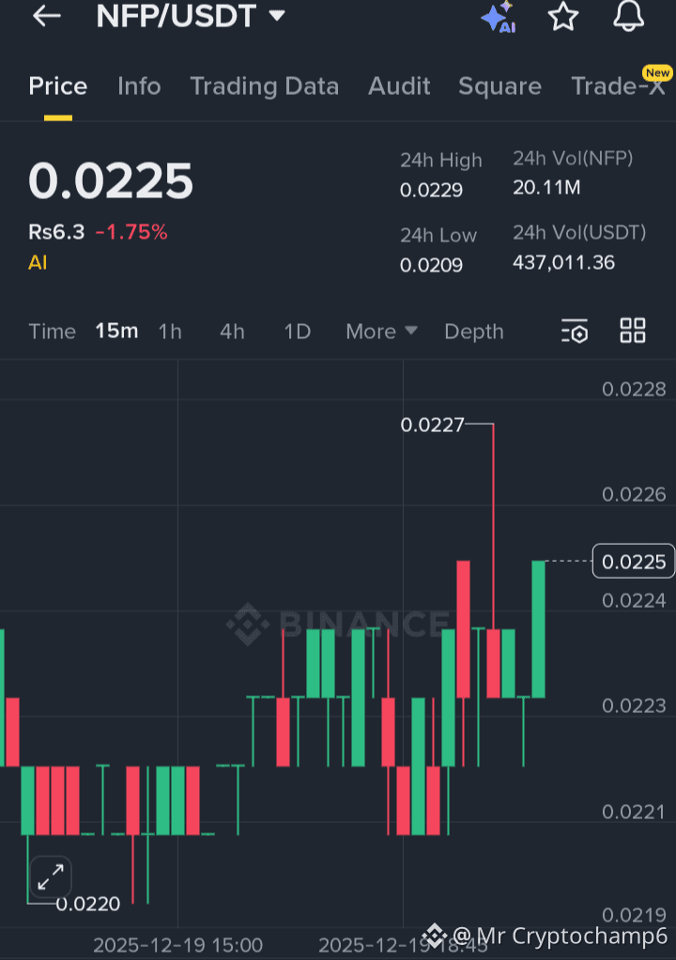Add pair to favorites with star icon

click(x=562, y=17)
